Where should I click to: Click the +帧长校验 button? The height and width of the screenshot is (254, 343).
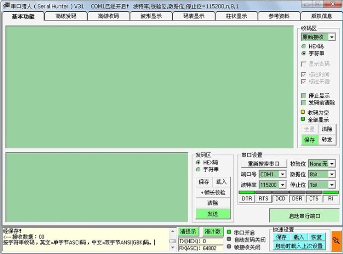click(213, 192)
